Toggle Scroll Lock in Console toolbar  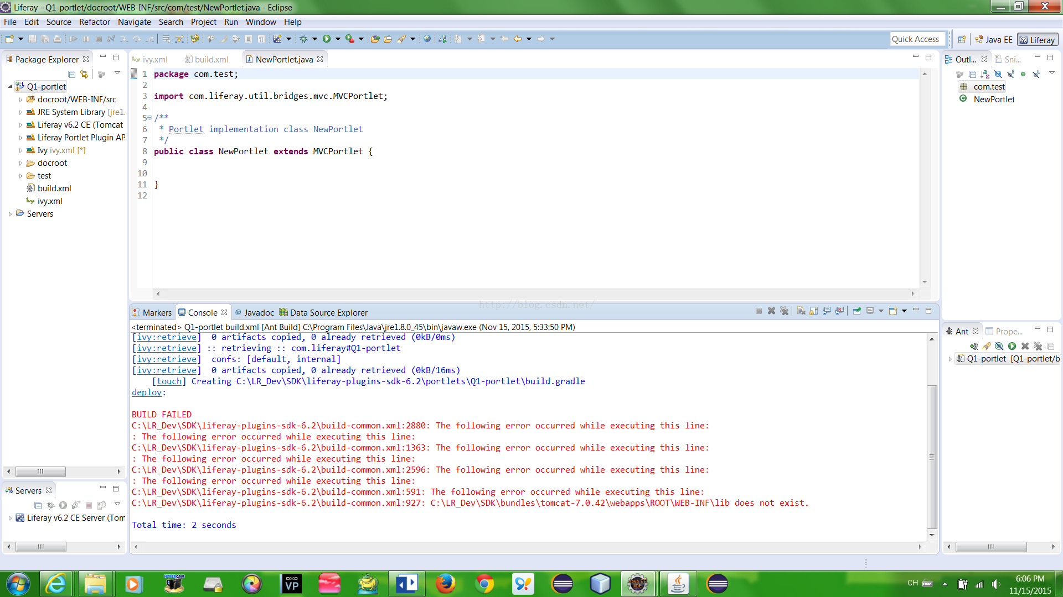point(813,311)
